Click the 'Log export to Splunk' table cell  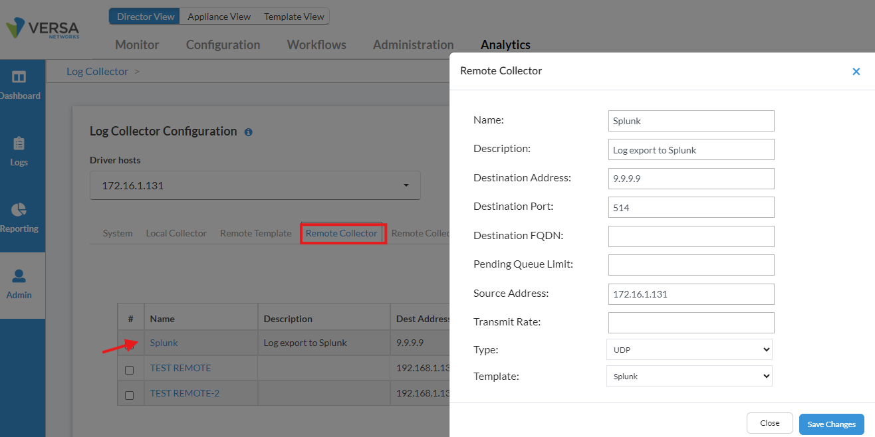(324, 343)
